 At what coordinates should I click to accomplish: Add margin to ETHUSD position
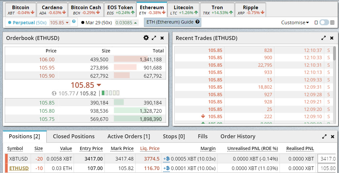point(166,168)
